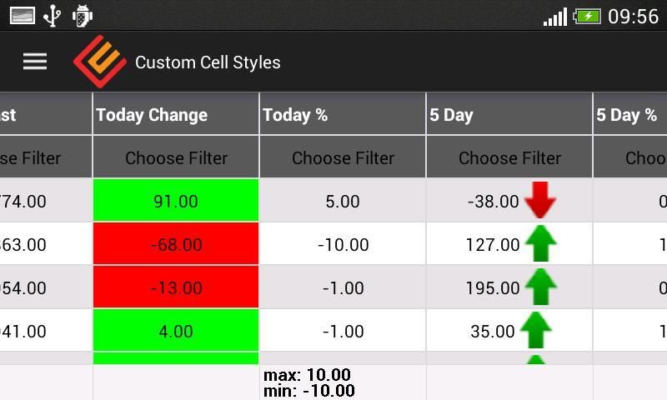This screenshot has width=667, height=400.
Task: Select green 91.00 Today Change cell
Action: pos(176,201)
